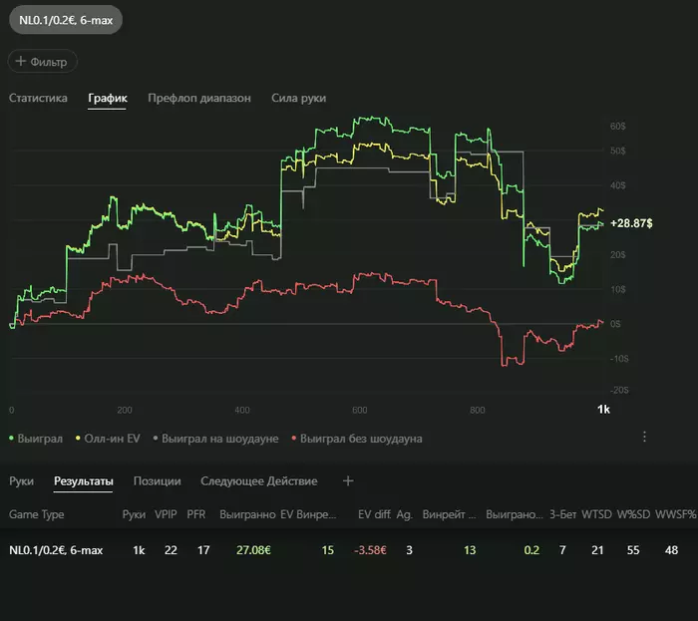Open the Следующее Действие tab
Viewport: 698px width, 621px height.
(x=259, y=481)
